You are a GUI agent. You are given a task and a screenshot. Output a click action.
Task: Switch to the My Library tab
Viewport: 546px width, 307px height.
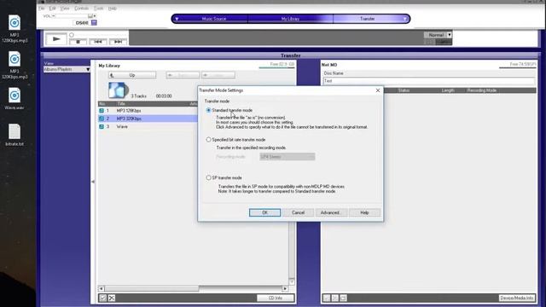coord(290,19)
